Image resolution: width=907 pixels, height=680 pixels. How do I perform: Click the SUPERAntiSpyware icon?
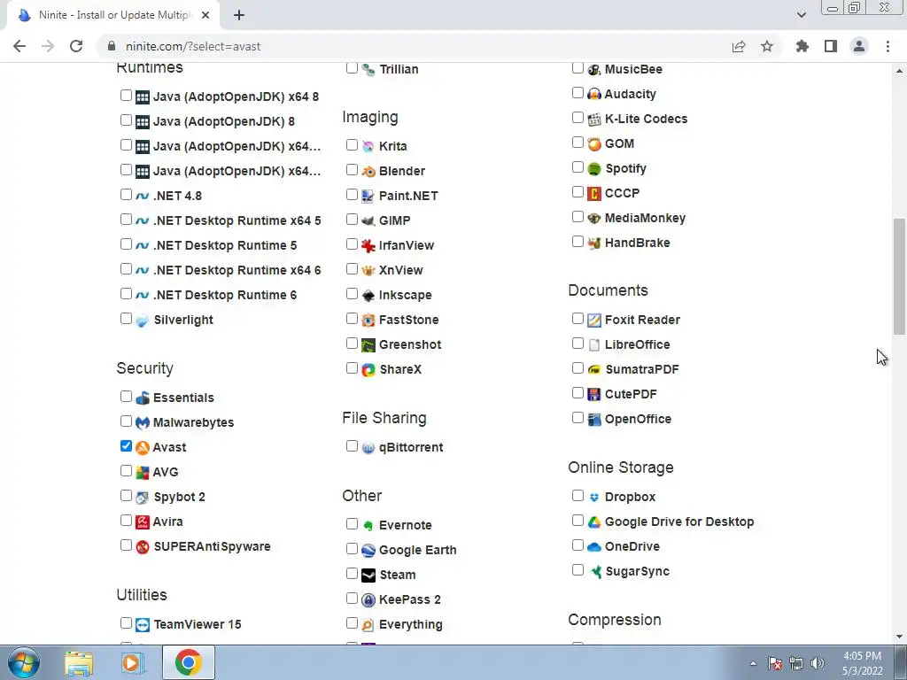[143, 547]
